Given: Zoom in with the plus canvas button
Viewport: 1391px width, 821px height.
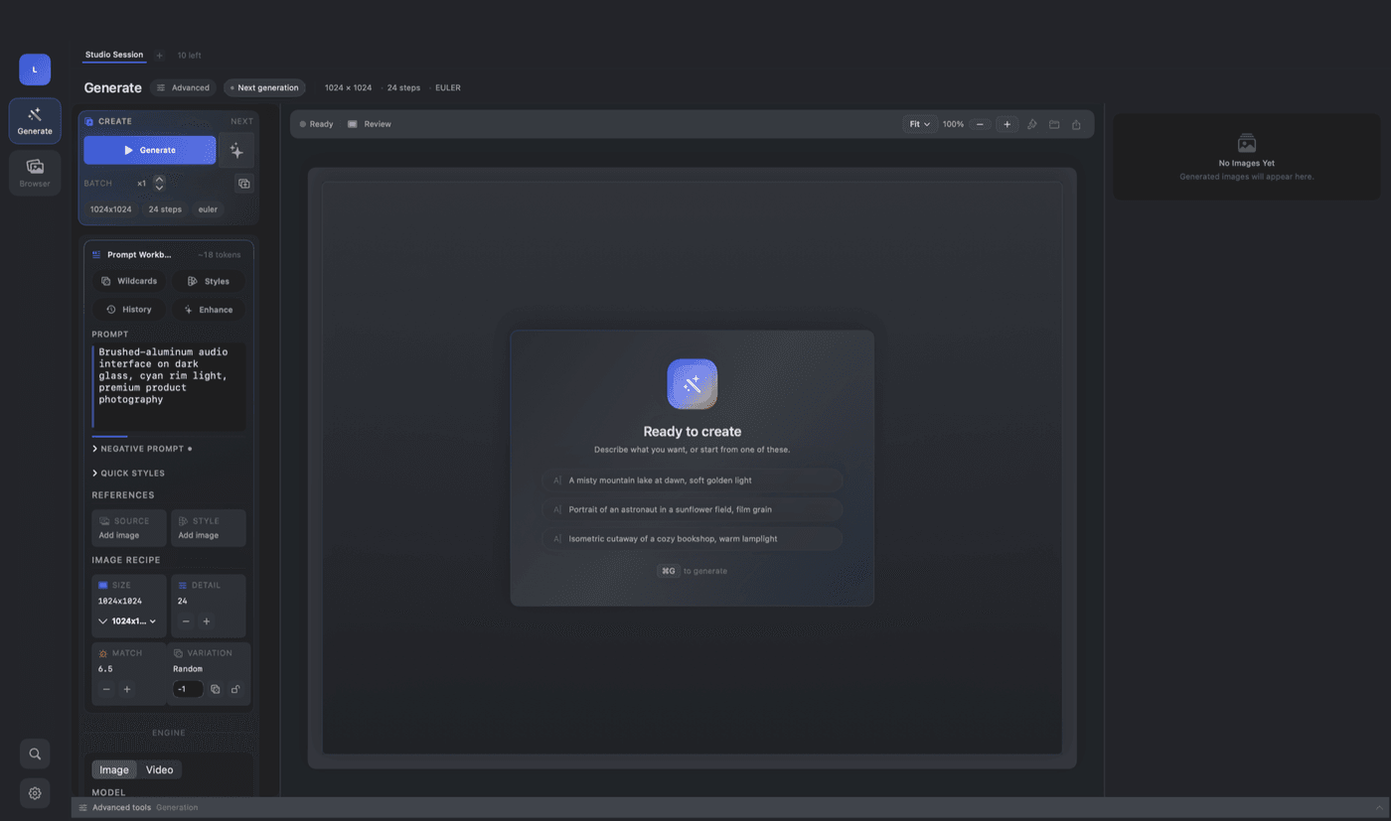Looking at the screenshot, I should tap(1006, 124).
